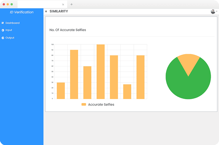The image size is (219, 145).
Task: Toggle the sidebar with the hamburger icon
Action: point(46,12)
